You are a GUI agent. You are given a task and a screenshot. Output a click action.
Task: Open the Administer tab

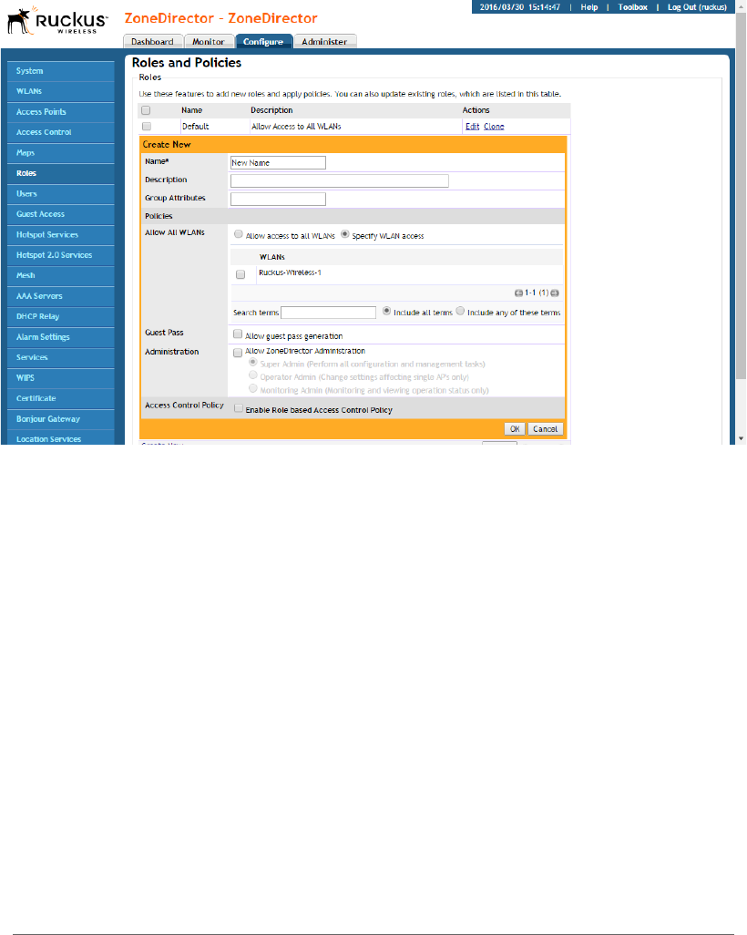click(324, 41)
